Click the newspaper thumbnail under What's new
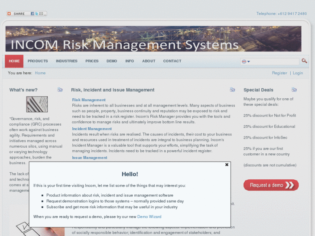315x236 pixels. click(37, 104)
